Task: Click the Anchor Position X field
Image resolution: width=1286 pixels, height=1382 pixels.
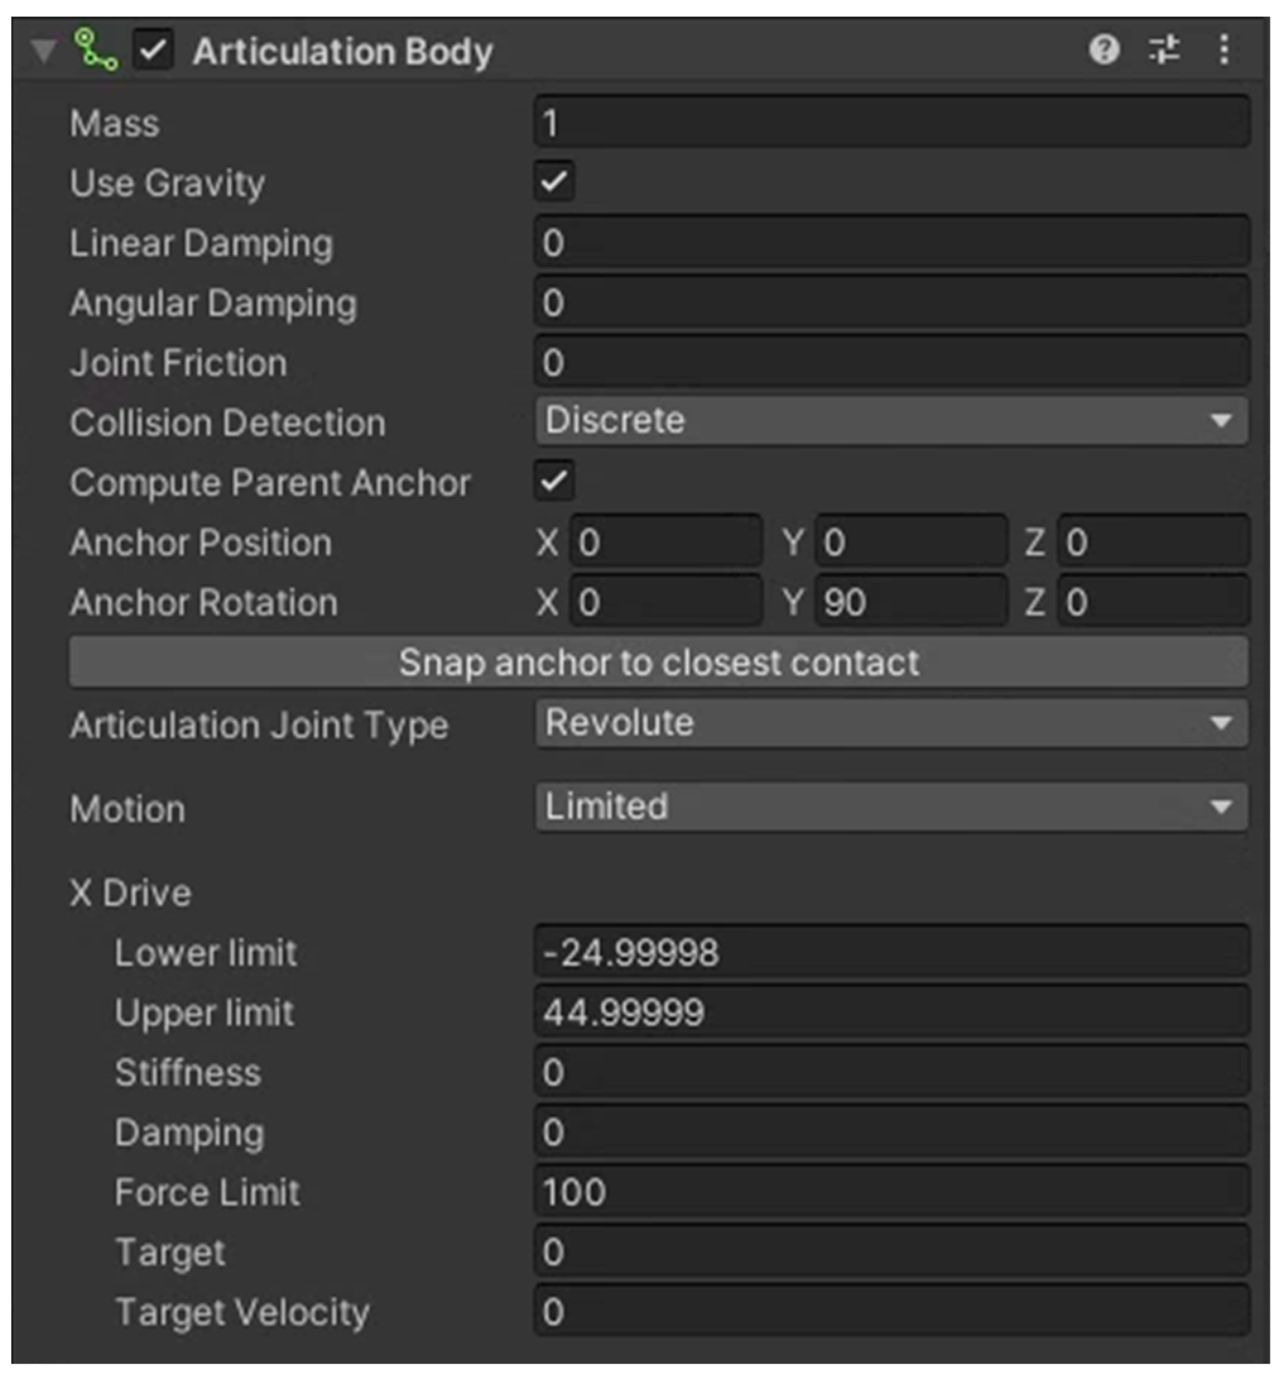Action: click(x=665, y=541)
